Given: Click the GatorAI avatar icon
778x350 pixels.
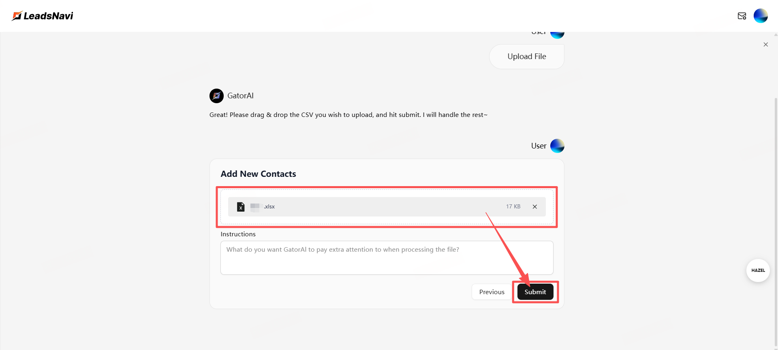Looking at the screenshot, I should pos(216,96).
